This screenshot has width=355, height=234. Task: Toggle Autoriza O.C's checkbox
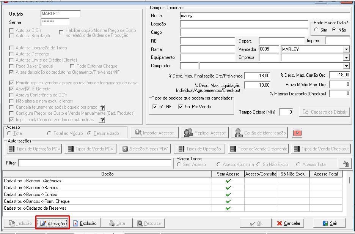point(11,30)
